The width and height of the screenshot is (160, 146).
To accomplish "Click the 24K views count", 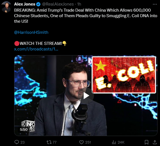I will point(121,142).
